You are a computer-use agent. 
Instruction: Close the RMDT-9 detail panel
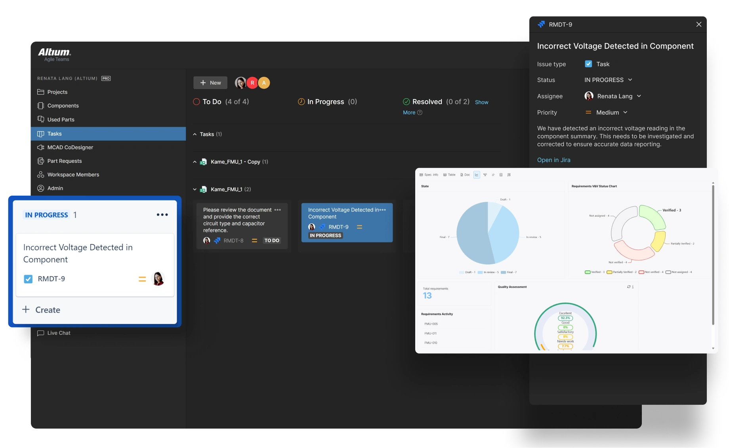[699, 25]
